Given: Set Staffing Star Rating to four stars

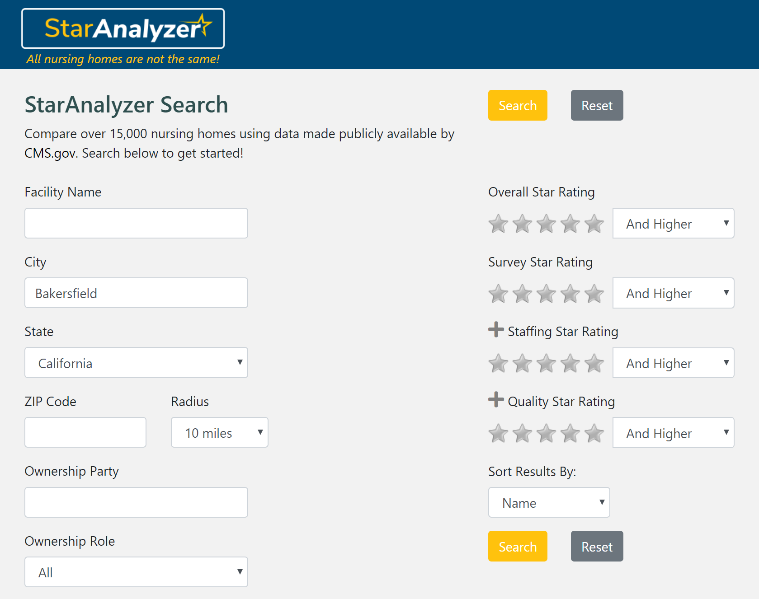Looking at the screenshot, I should (x=570, y=363).
